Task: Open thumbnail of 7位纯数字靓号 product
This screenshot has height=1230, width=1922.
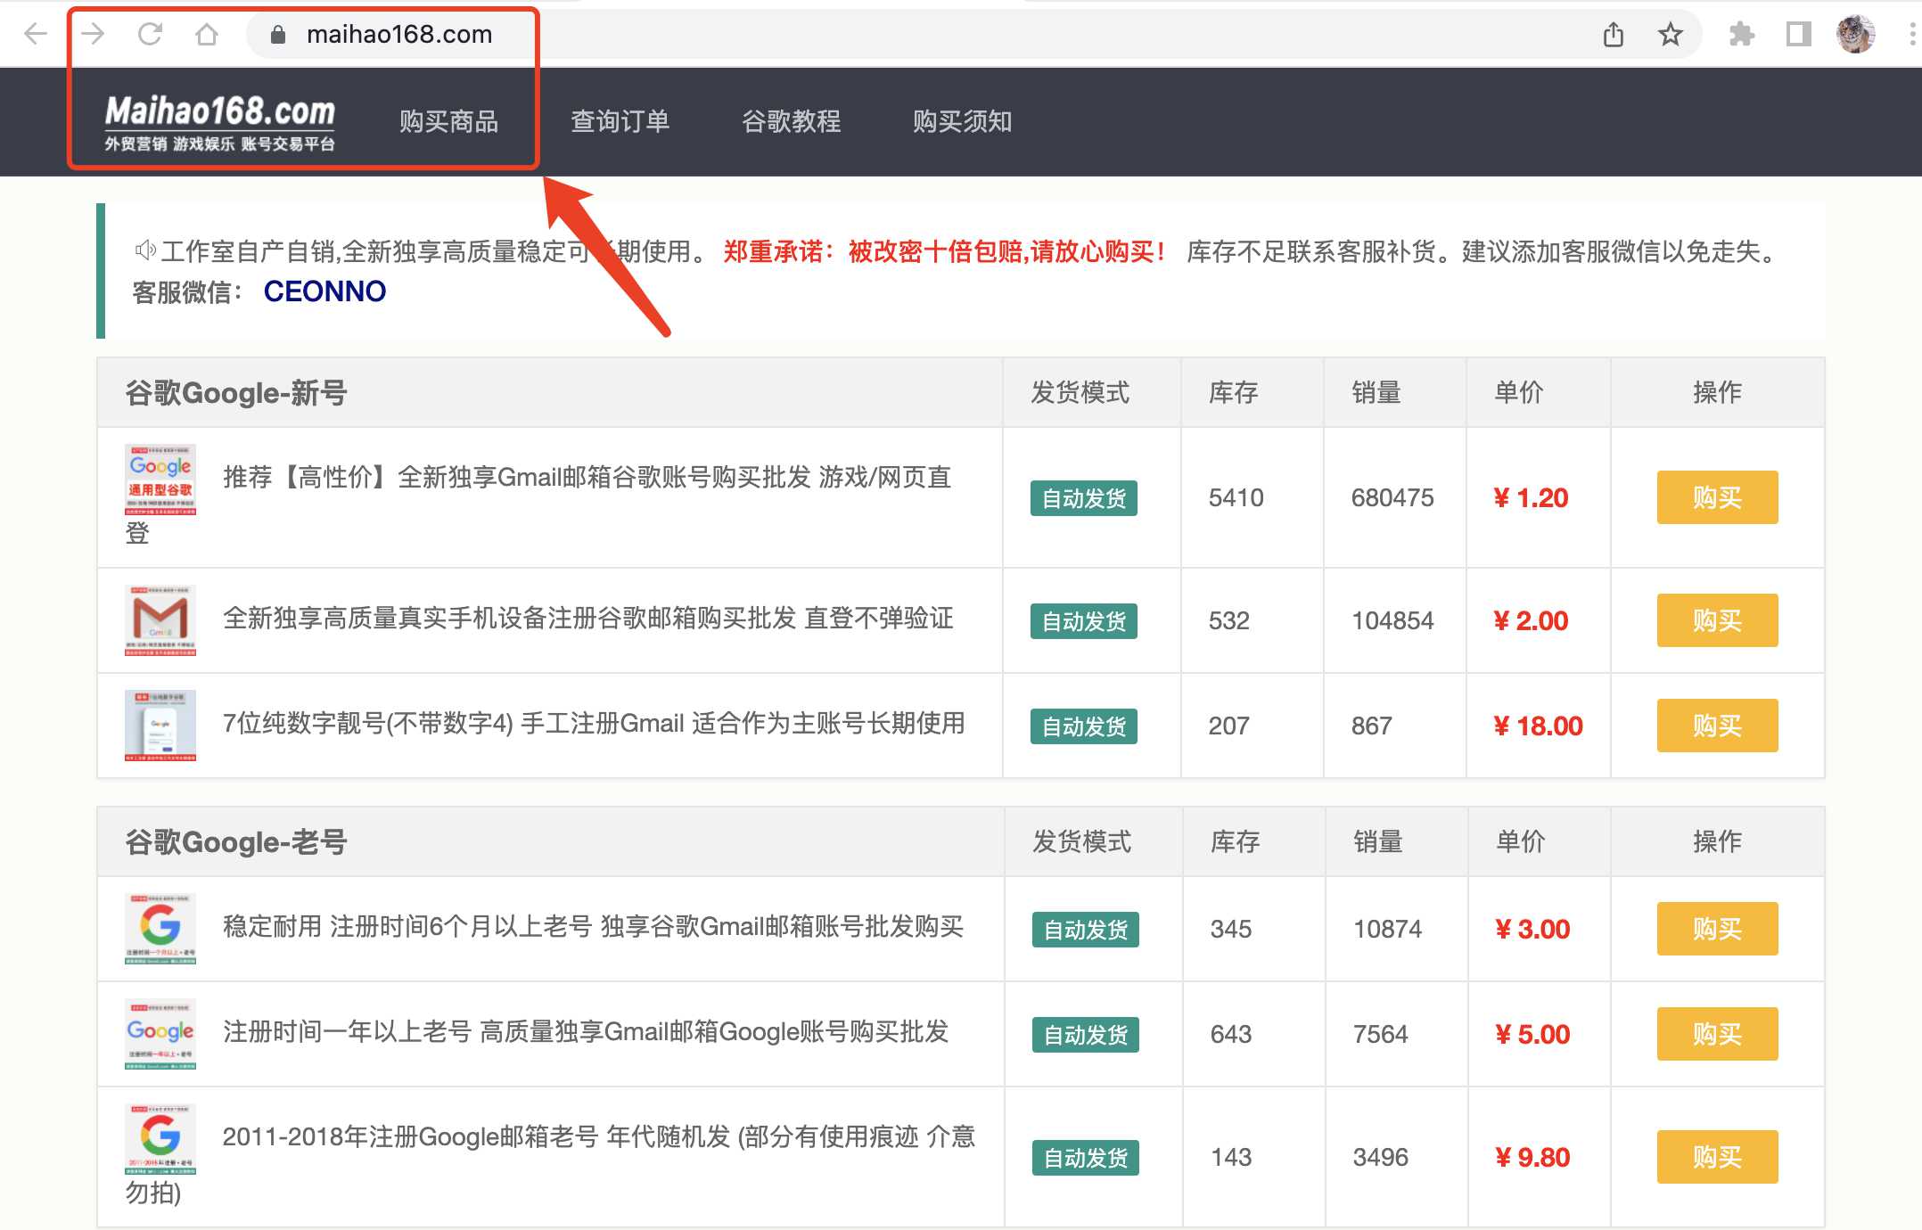Action: [x=160, y=726]
